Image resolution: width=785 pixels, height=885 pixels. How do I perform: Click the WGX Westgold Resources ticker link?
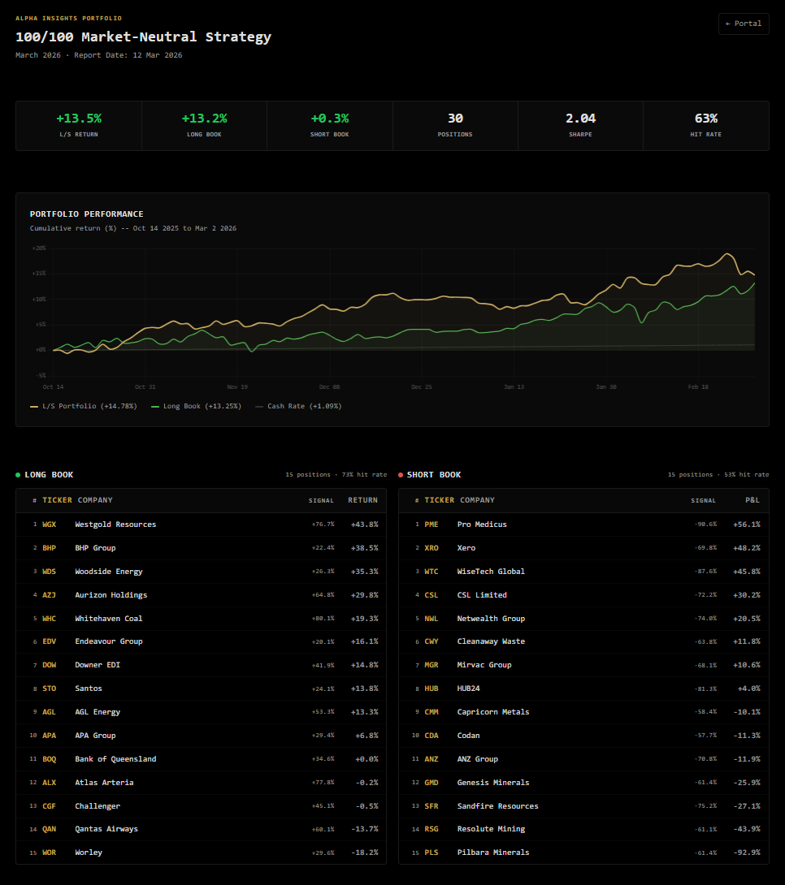click(x=49, y=525)
